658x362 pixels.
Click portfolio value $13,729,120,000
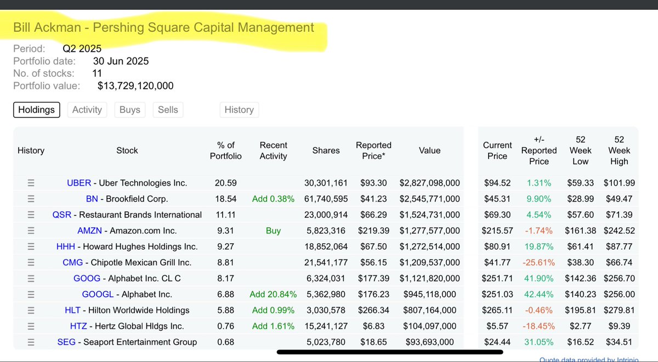(135, 85)
